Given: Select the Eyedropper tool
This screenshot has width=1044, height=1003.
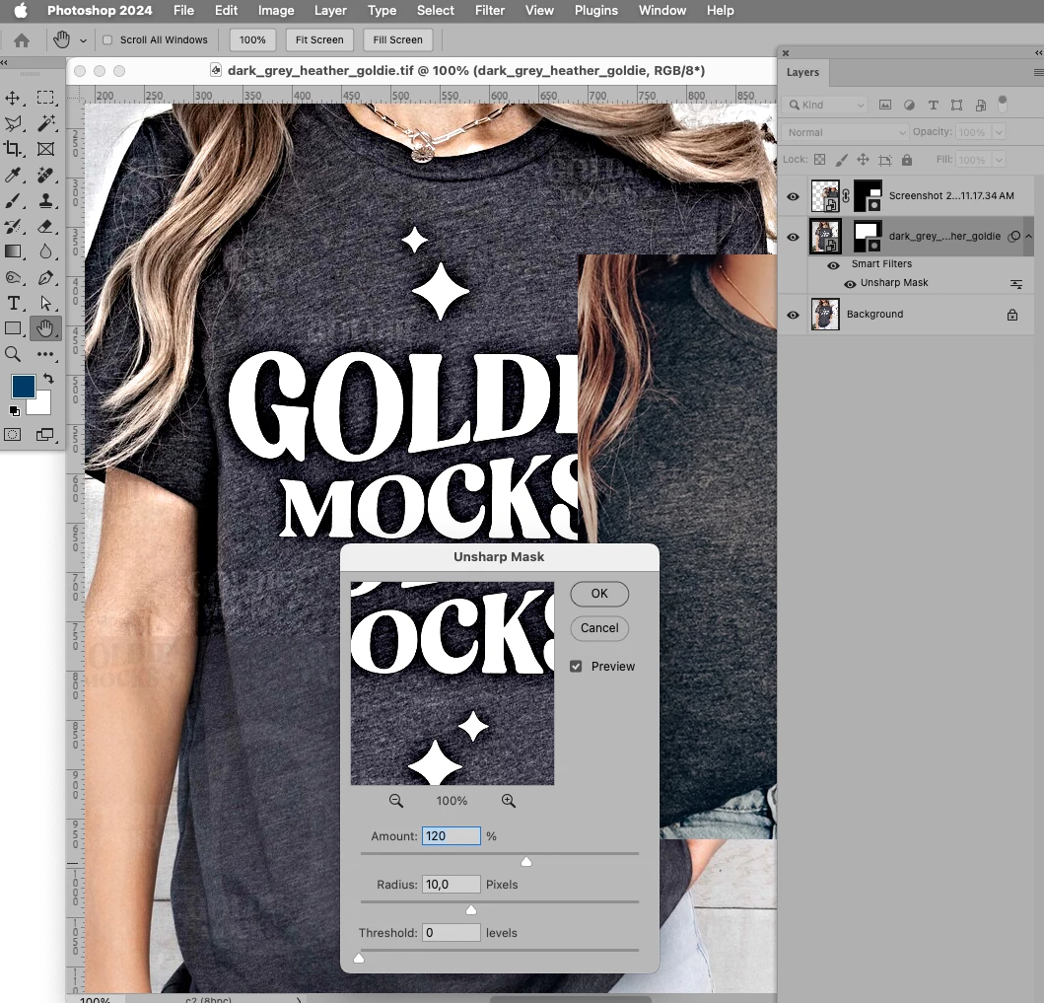Looking at the screenshot, I should 13,176.
